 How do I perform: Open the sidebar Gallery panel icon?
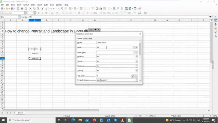pyautogui.click(x=216, y=28)
